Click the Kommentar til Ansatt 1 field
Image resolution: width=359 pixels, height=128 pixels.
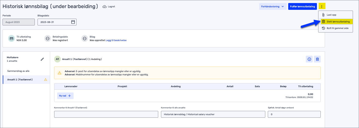tap(106, 114)
